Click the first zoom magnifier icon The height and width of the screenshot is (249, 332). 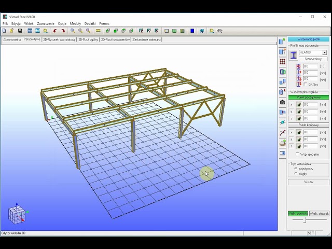[x=73, y=31]
